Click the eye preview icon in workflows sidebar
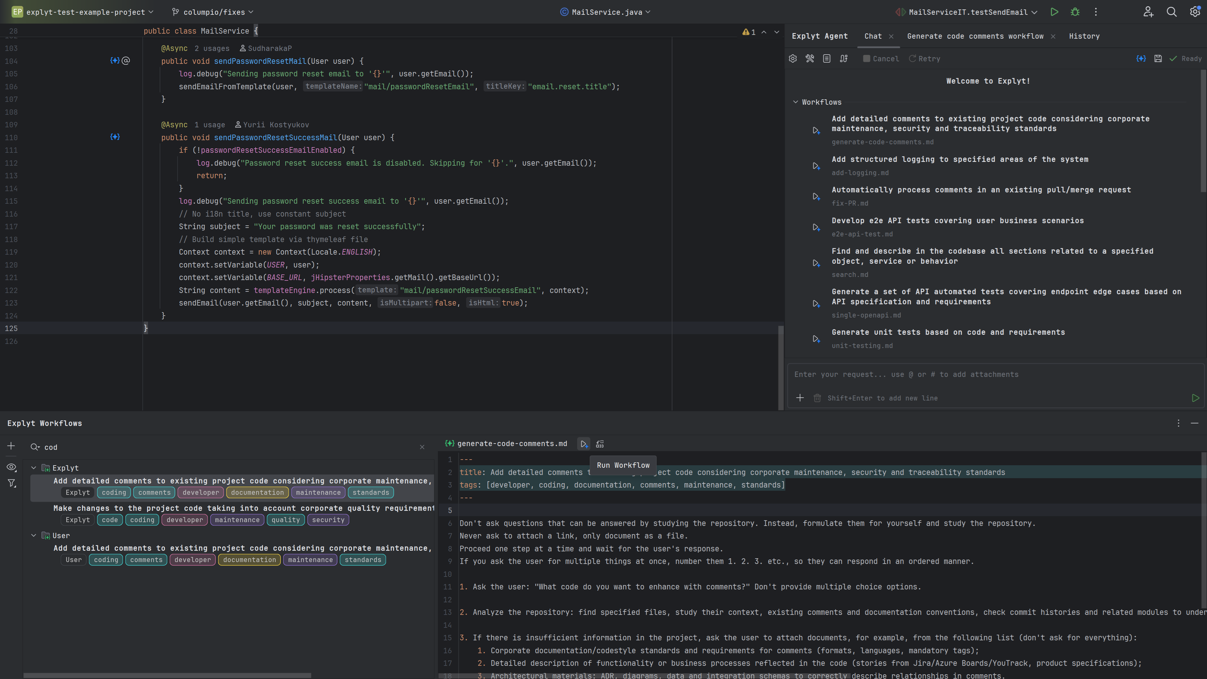 click(x=12, y=467)
